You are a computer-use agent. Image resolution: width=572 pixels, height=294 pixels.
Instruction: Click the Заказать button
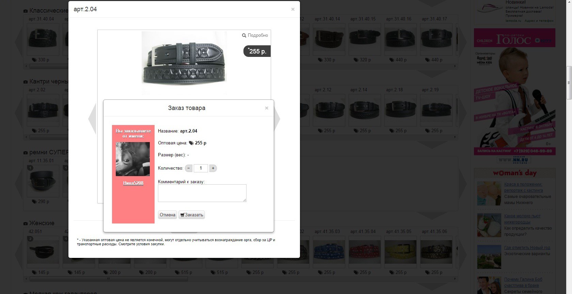[x=192, y=215]
